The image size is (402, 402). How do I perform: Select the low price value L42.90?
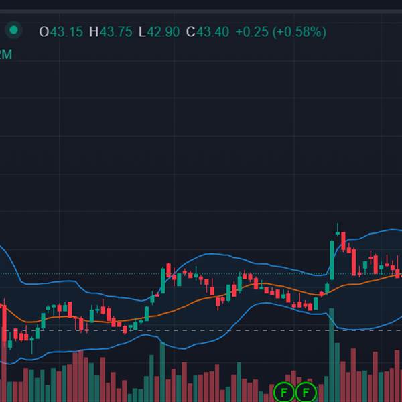(159, 32)
